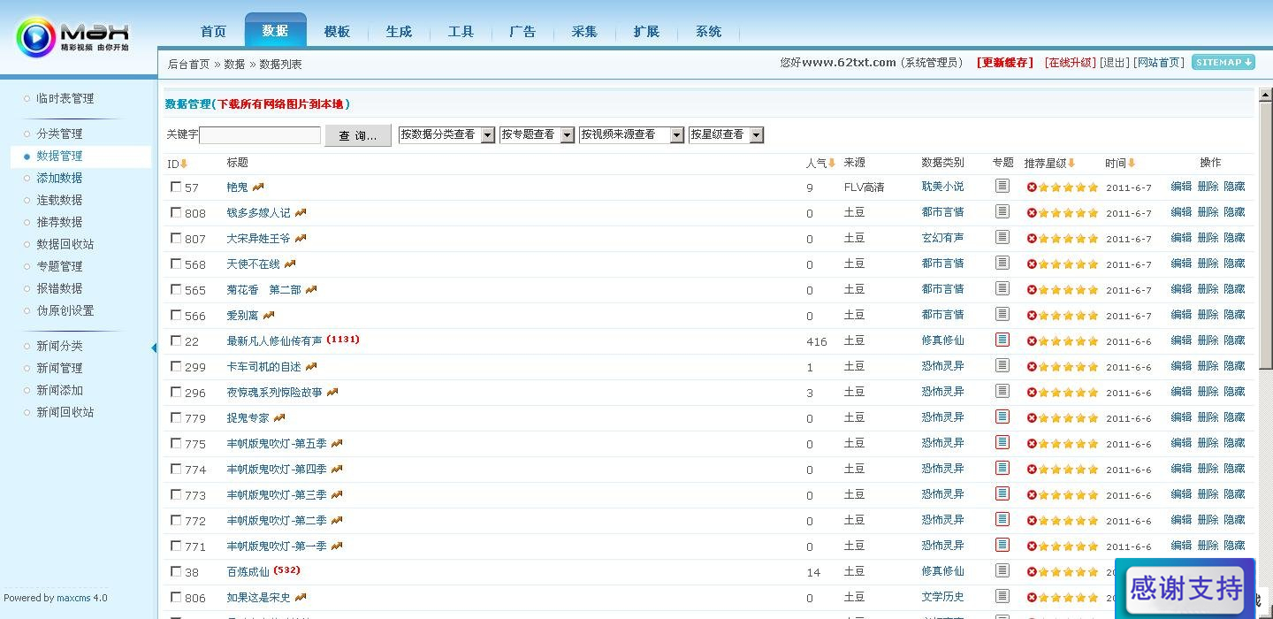This screenshot has height=619, width=1273.
Task: Click the red cancel-star icon for 钱多多嫁人记
Action: [x=1032, y=213]
